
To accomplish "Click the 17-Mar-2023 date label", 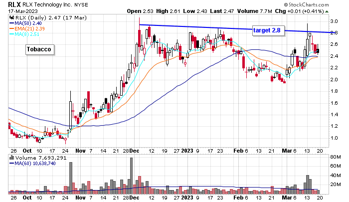I will [x=23, y=11].
